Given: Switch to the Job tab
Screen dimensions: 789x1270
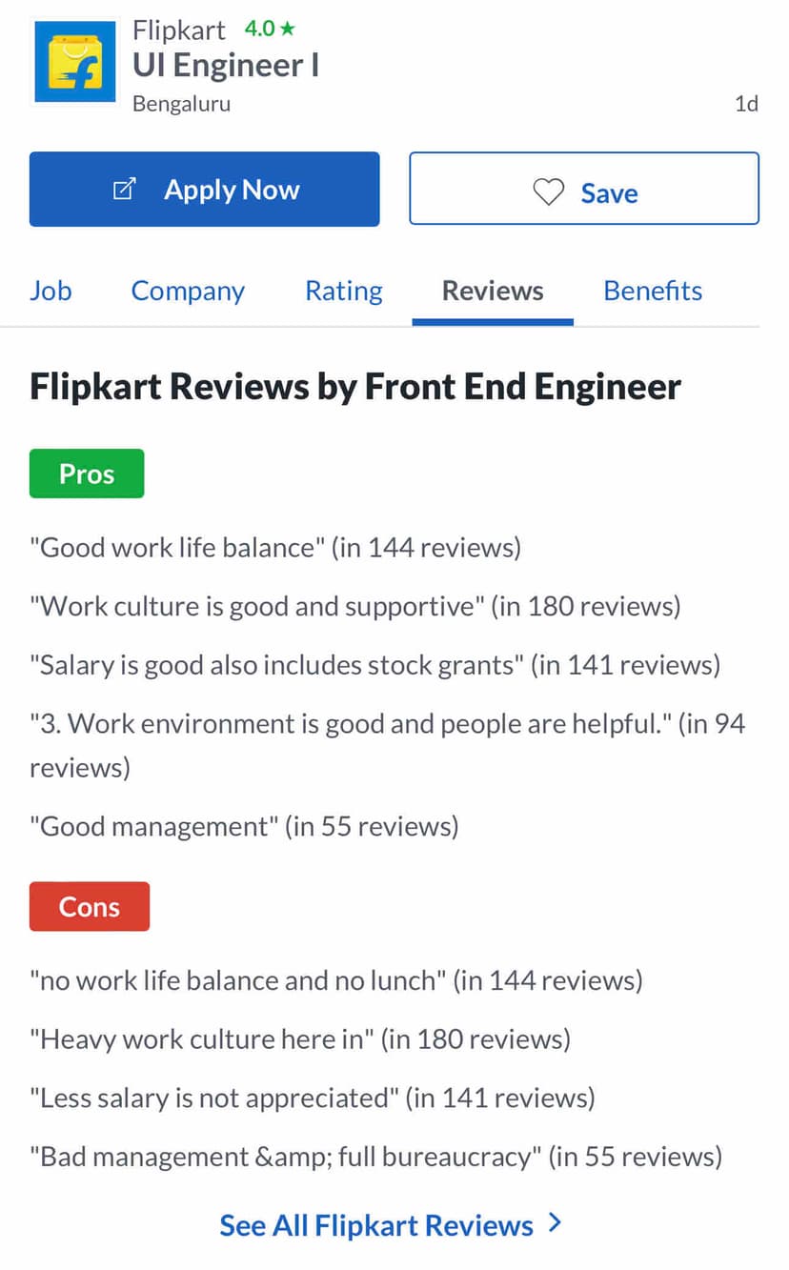Looking at the screenshot, I should click(51, 291).
